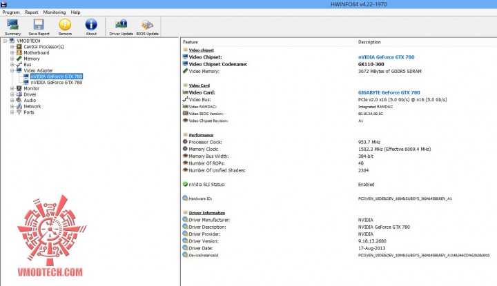Click the Monitor node icon
Image resolution: width=497 pixels, height=286 pixels.
coord(19,88)
